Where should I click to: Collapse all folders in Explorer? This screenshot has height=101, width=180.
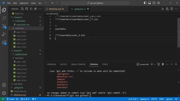tap(35, 9)
